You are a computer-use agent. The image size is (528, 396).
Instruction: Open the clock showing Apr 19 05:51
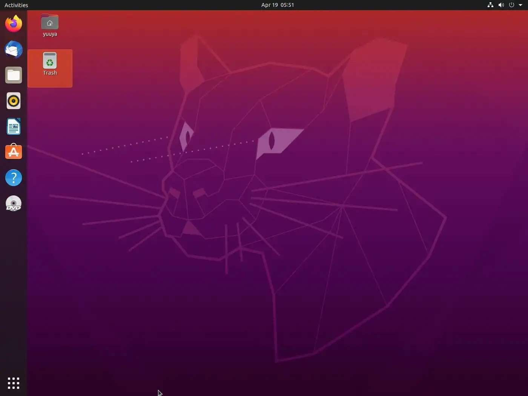pyautogui.click(x=278, y=5)
